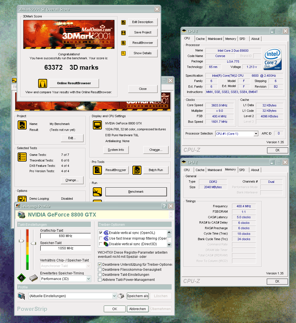Screen dimensions: 296x323
Task: Open the Asynchroner Takt dropdown
Action: click(88, 266)
